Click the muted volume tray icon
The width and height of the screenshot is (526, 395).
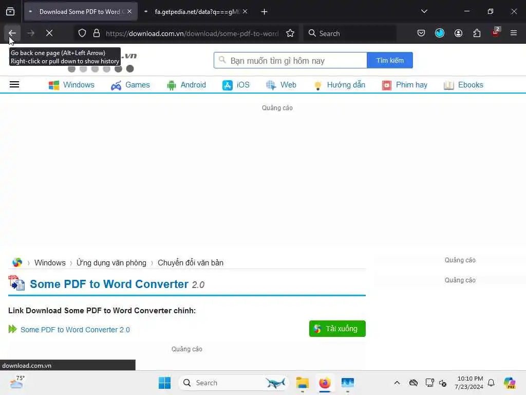coord(443,383)
